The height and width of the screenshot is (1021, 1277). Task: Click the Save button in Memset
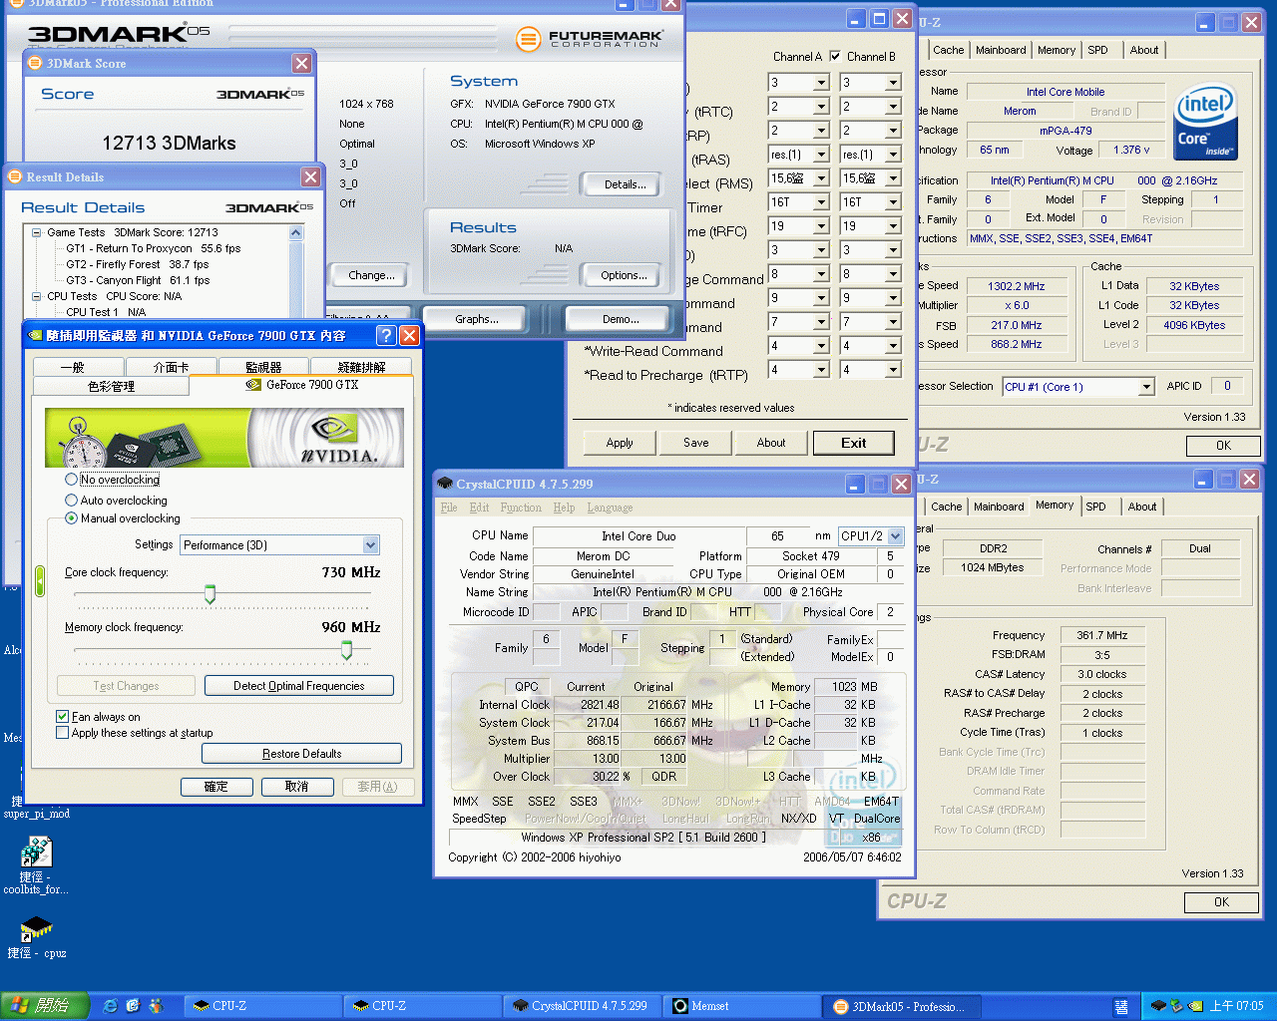696,443
